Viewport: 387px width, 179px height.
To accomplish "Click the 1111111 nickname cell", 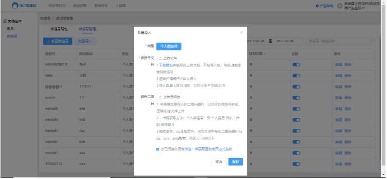I will point(85,87).
